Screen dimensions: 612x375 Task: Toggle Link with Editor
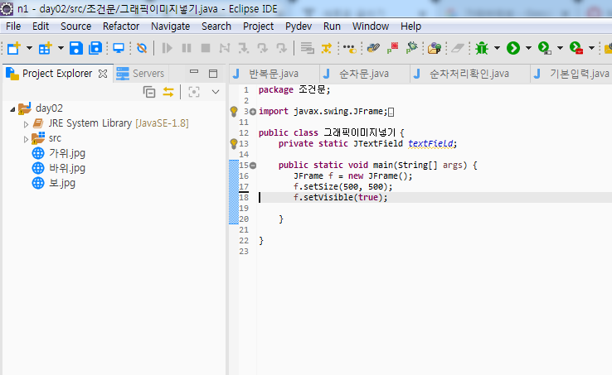[168, 92]
